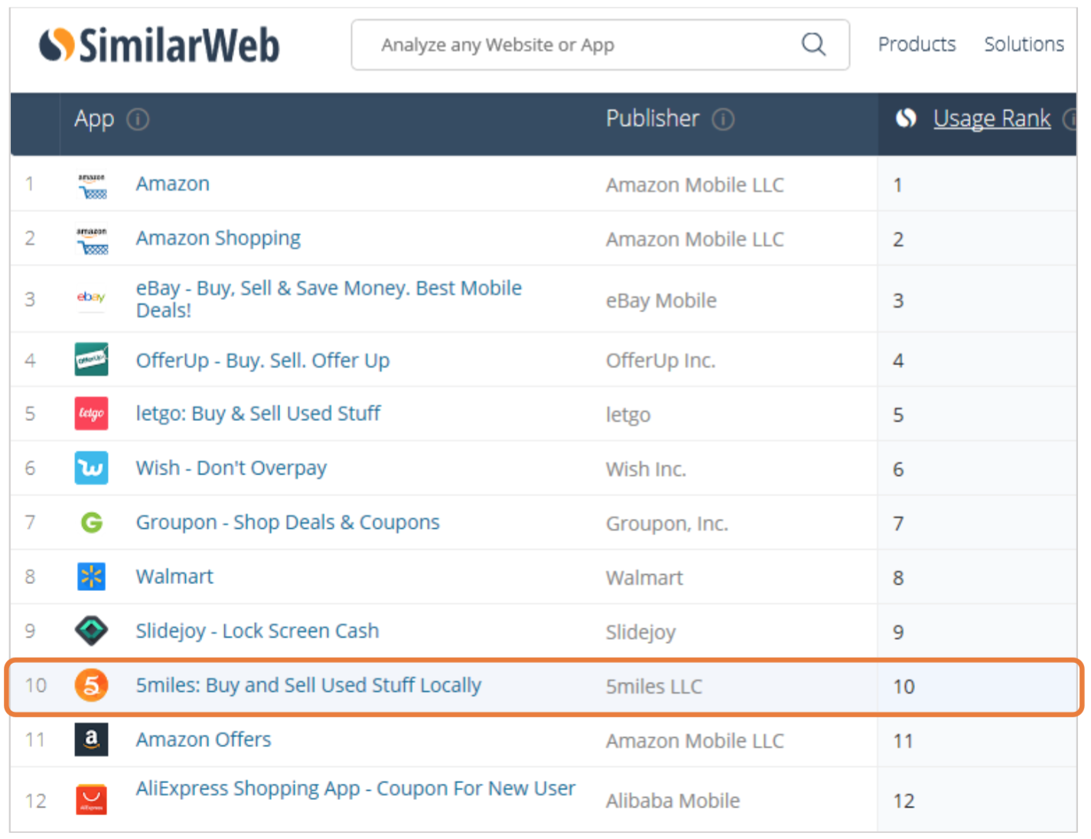Click the Wish app icon
Viewport: 1091px width, 839px height.
pos(91,468)
